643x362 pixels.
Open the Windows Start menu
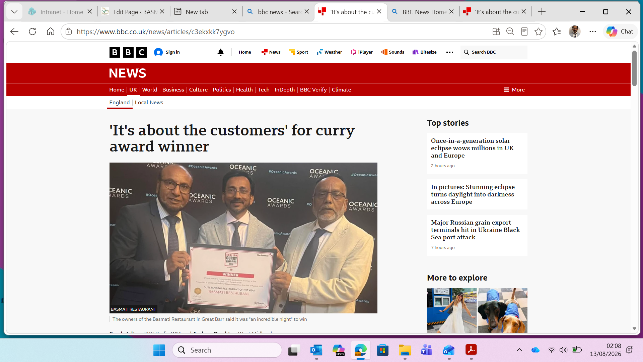tap(159, 350)
